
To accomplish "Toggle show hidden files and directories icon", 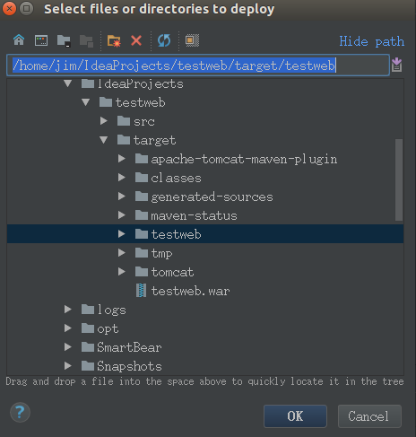I will (192, 40).
